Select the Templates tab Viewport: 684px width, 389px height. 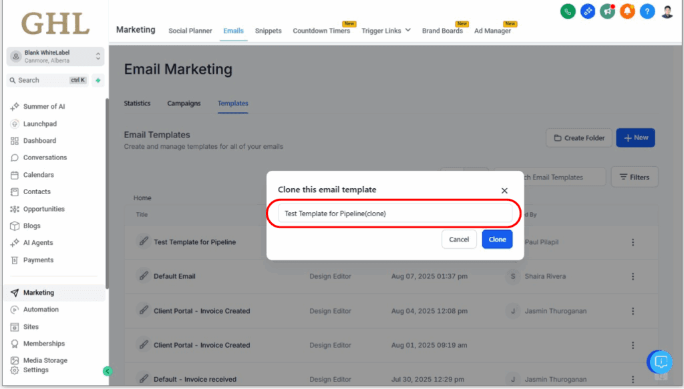(x=232, y=103)
